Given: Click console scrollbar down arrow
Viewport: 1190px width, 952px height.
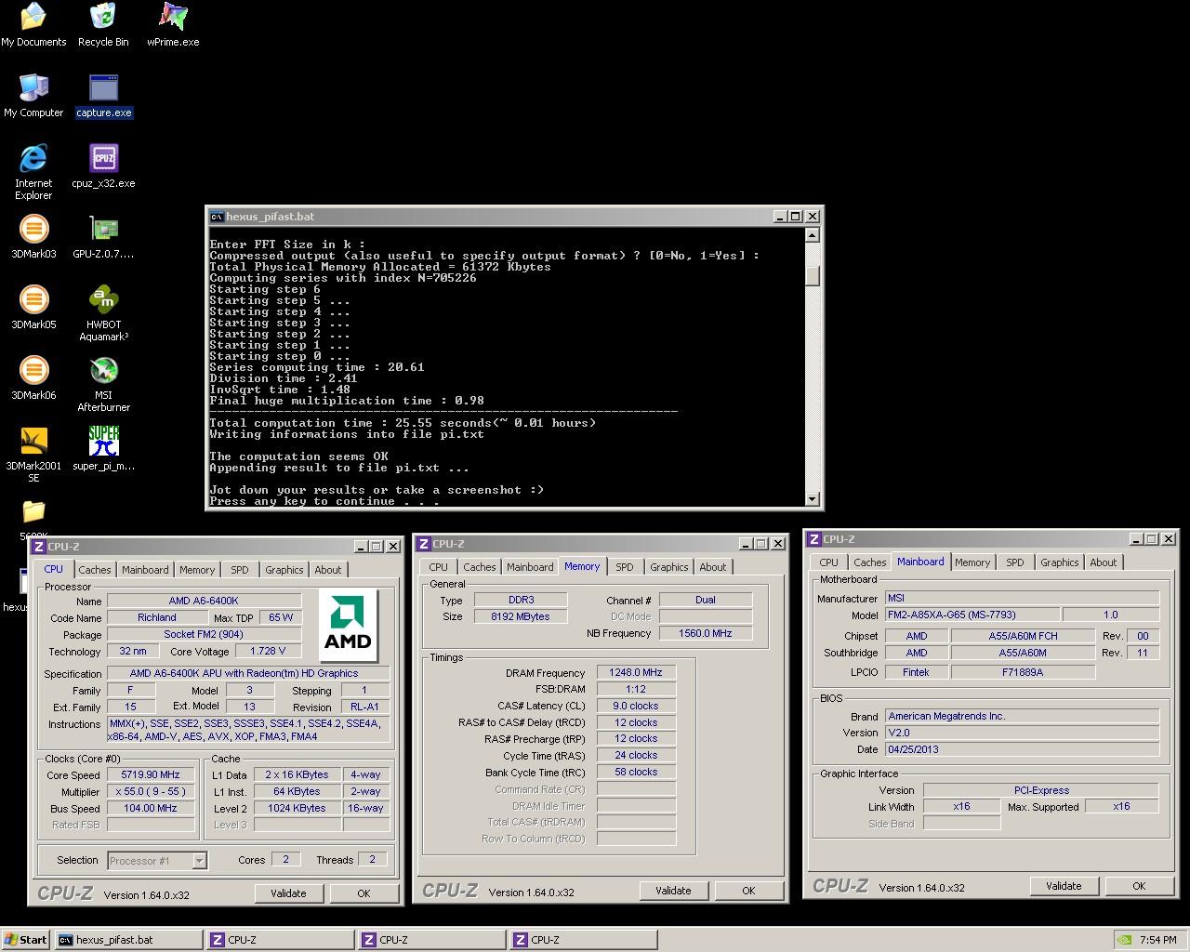Looking at the screenshot, I should 813,499.
